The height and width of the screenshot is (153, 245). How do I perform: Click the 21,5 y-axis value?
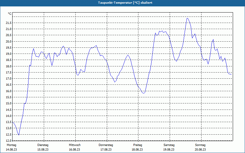[9, 23]
